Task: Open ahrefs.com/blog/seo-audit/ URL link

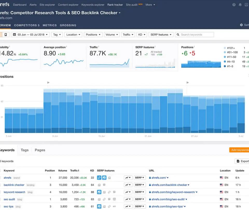Action: pyautogui.click(x=168, y=199)
